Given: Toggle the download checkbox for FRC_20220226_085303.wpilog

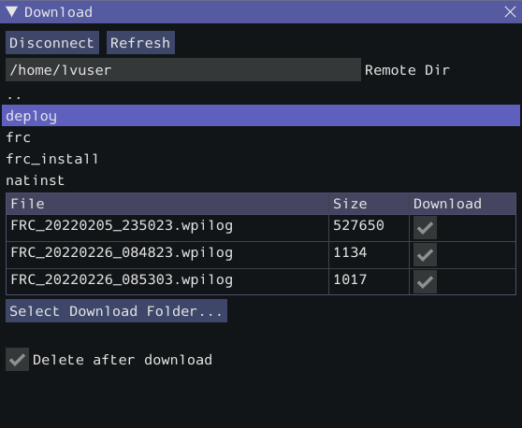Looking at the screenshot, I should (425, 282).
